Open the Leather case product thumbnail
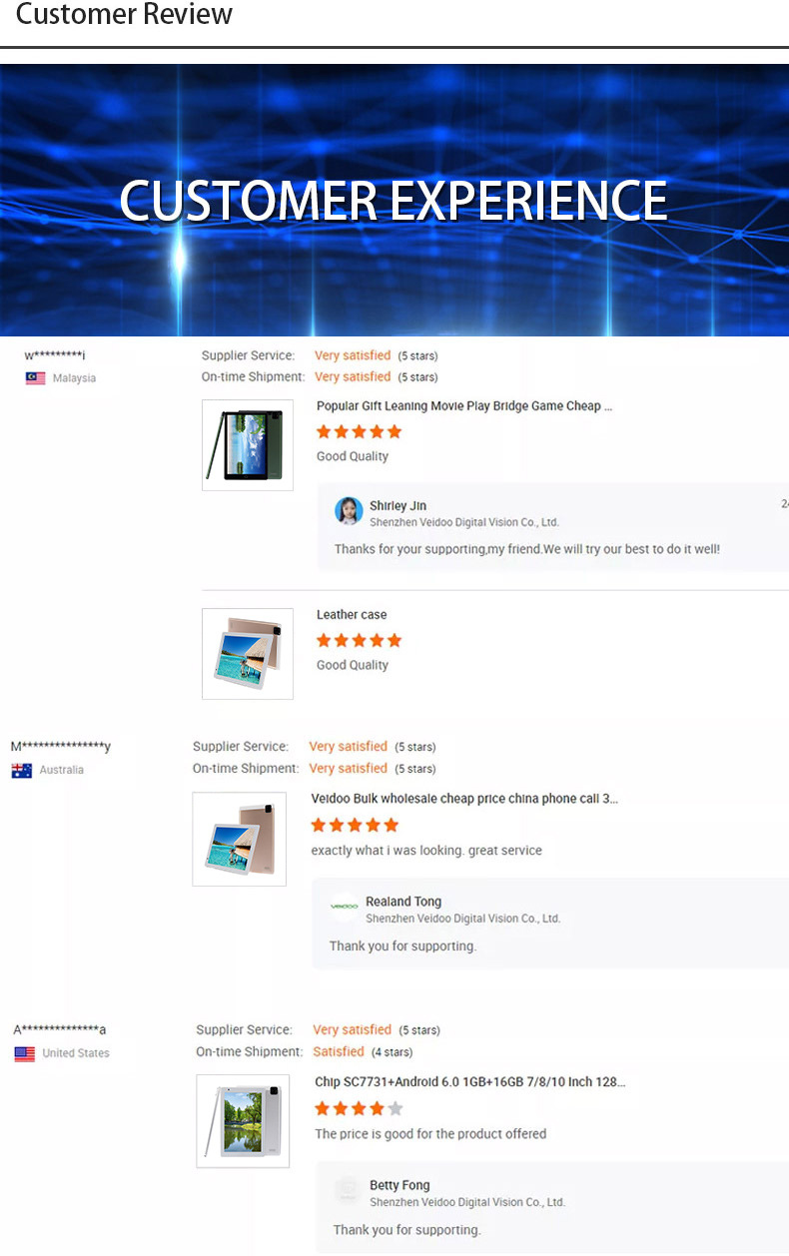 coord(248,654)
